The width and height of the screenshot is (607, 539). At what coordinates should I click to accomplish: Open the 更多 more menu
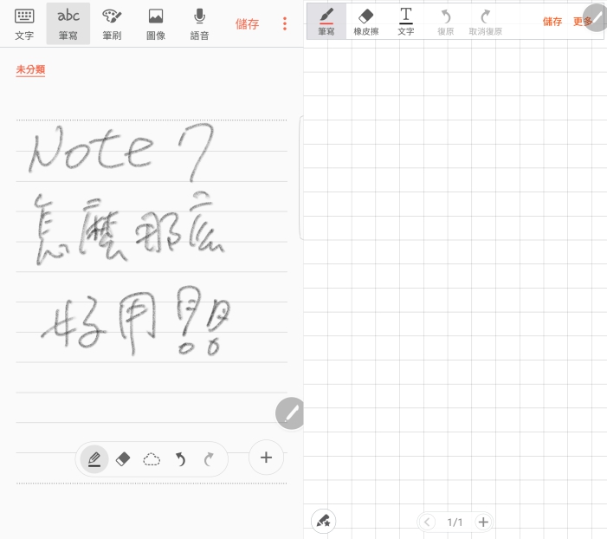click(583, 22)
